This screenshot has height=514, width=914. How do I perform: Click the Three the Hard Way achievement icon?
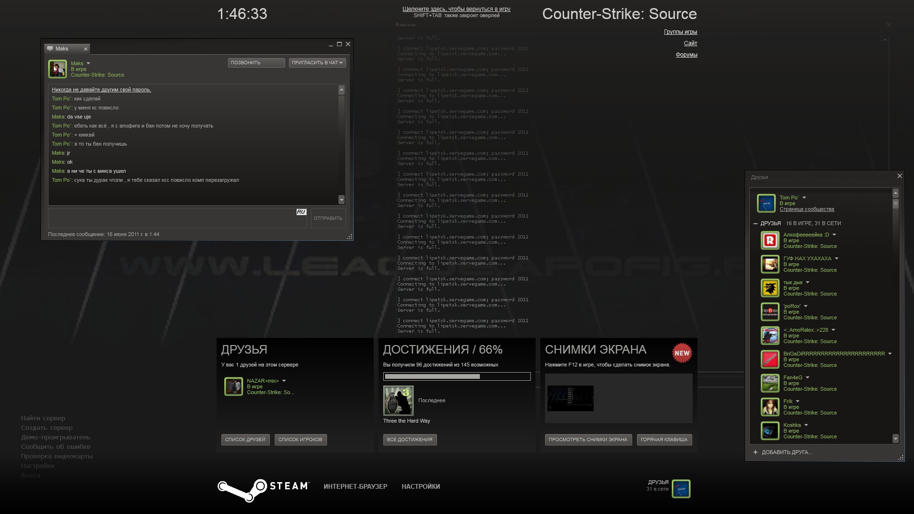click(x=398, y=401)
